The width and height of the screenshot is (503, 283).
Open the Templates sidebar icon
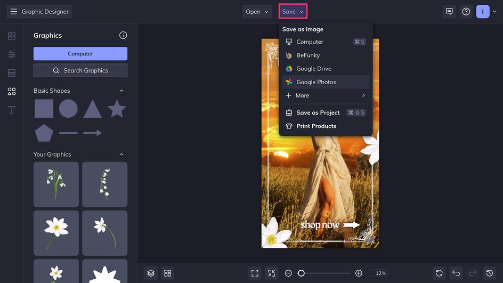click(x=12, y=73)
